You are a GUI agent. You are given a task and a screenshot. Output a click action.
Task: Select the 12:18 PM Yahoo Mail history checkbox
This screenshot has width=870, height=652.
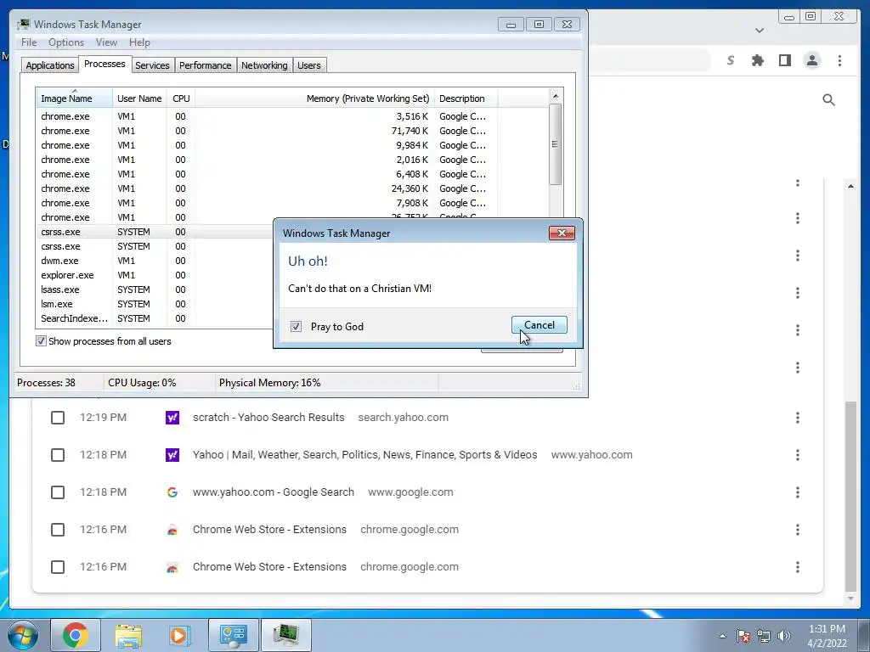[x=58, y=455]
